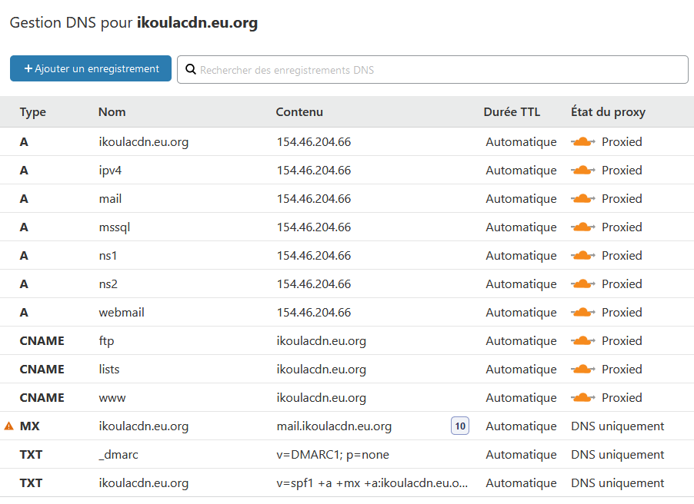This screenshot has height=504, width=694.
Task: Click the priority 10 badge on the MX record
Action: 460,426
